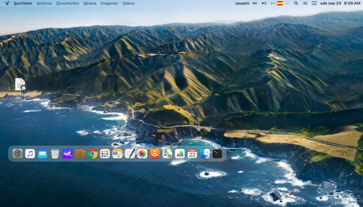Expand the usuario user menu
363x207 pixels.
(242, 3)
